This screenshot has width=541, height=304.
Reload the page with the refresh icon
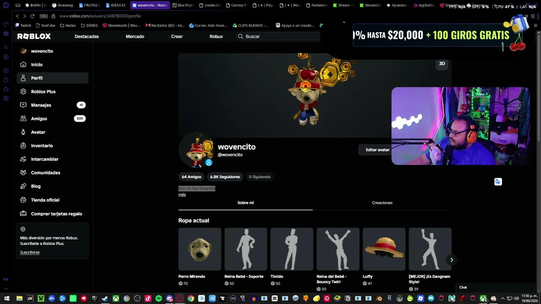[33, 16]
